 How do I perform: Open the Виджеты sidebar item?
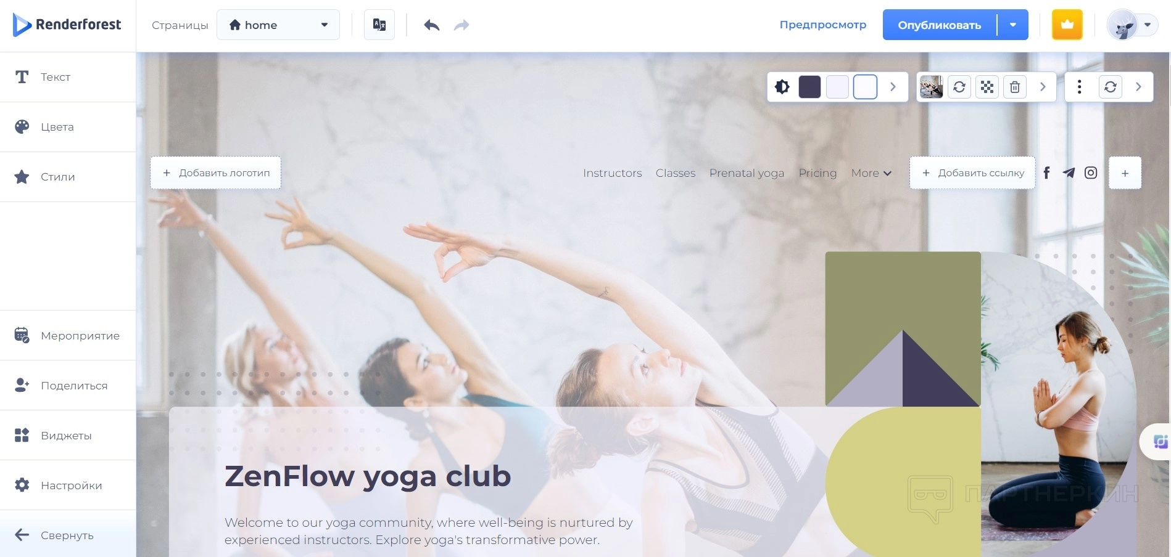pyautogui.click(x=68, y=436)
